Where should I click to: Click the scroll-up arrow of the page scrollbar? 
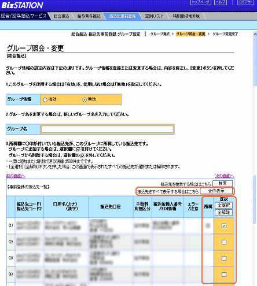point(255,34)
